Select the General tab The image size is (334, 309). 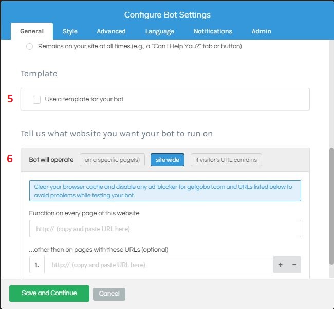pyautogui.click(x=32, y=31)
